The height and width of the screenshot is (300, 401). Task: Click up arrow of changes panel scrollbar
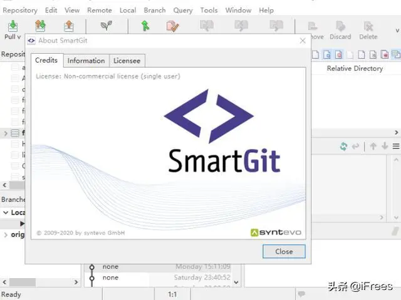coord(396,160)
